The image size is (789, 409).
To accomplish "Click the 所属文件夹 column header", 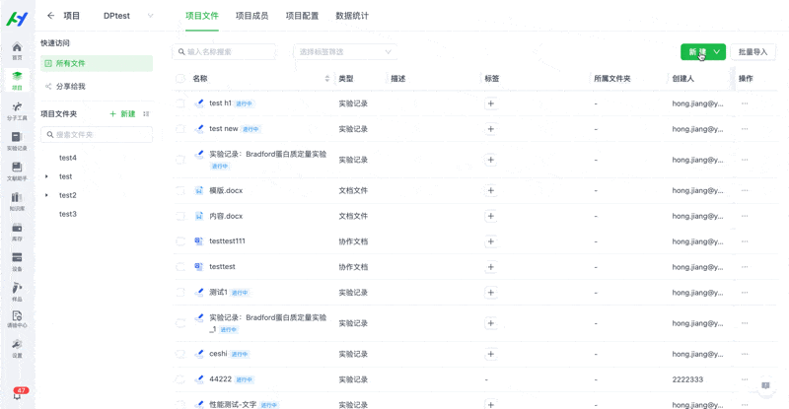I will 611,79.
